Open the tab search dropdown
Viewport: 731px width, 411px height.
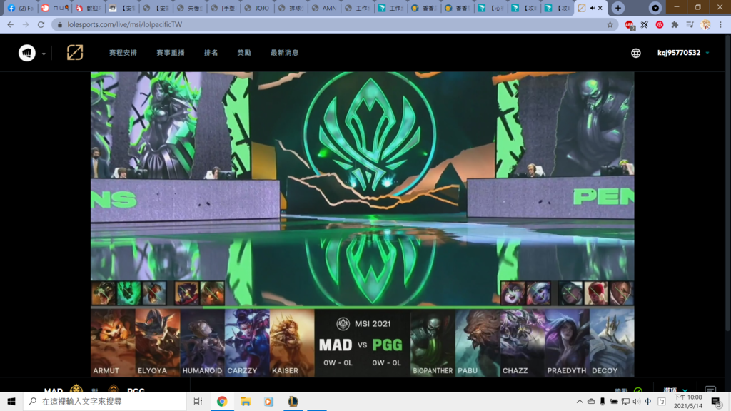(655, 8)
